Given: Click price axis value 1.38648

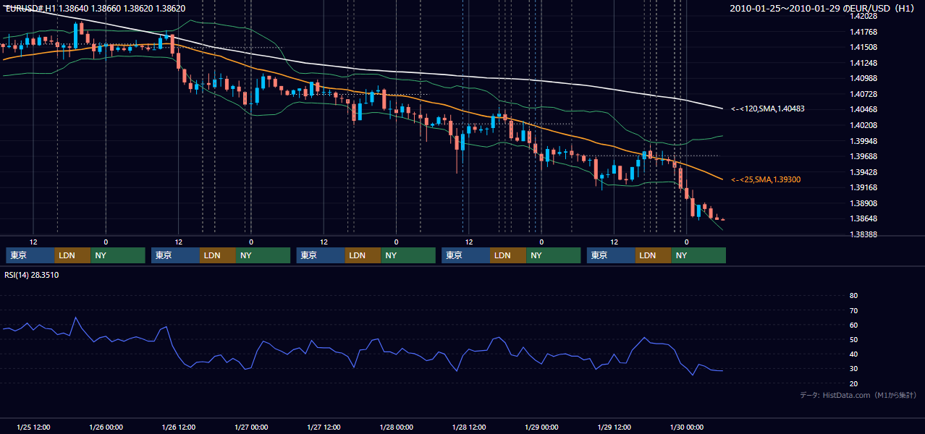Looking at the screenshot, I should pos(863,218).
